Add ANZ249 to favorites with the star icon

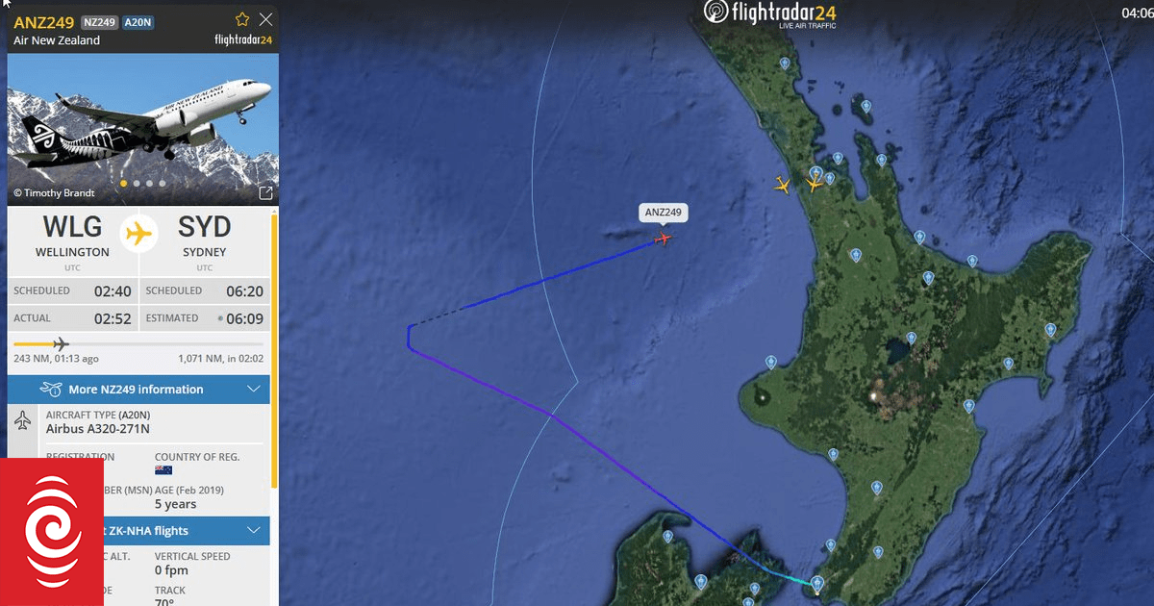pyautogui.click(x=242, y=19)
